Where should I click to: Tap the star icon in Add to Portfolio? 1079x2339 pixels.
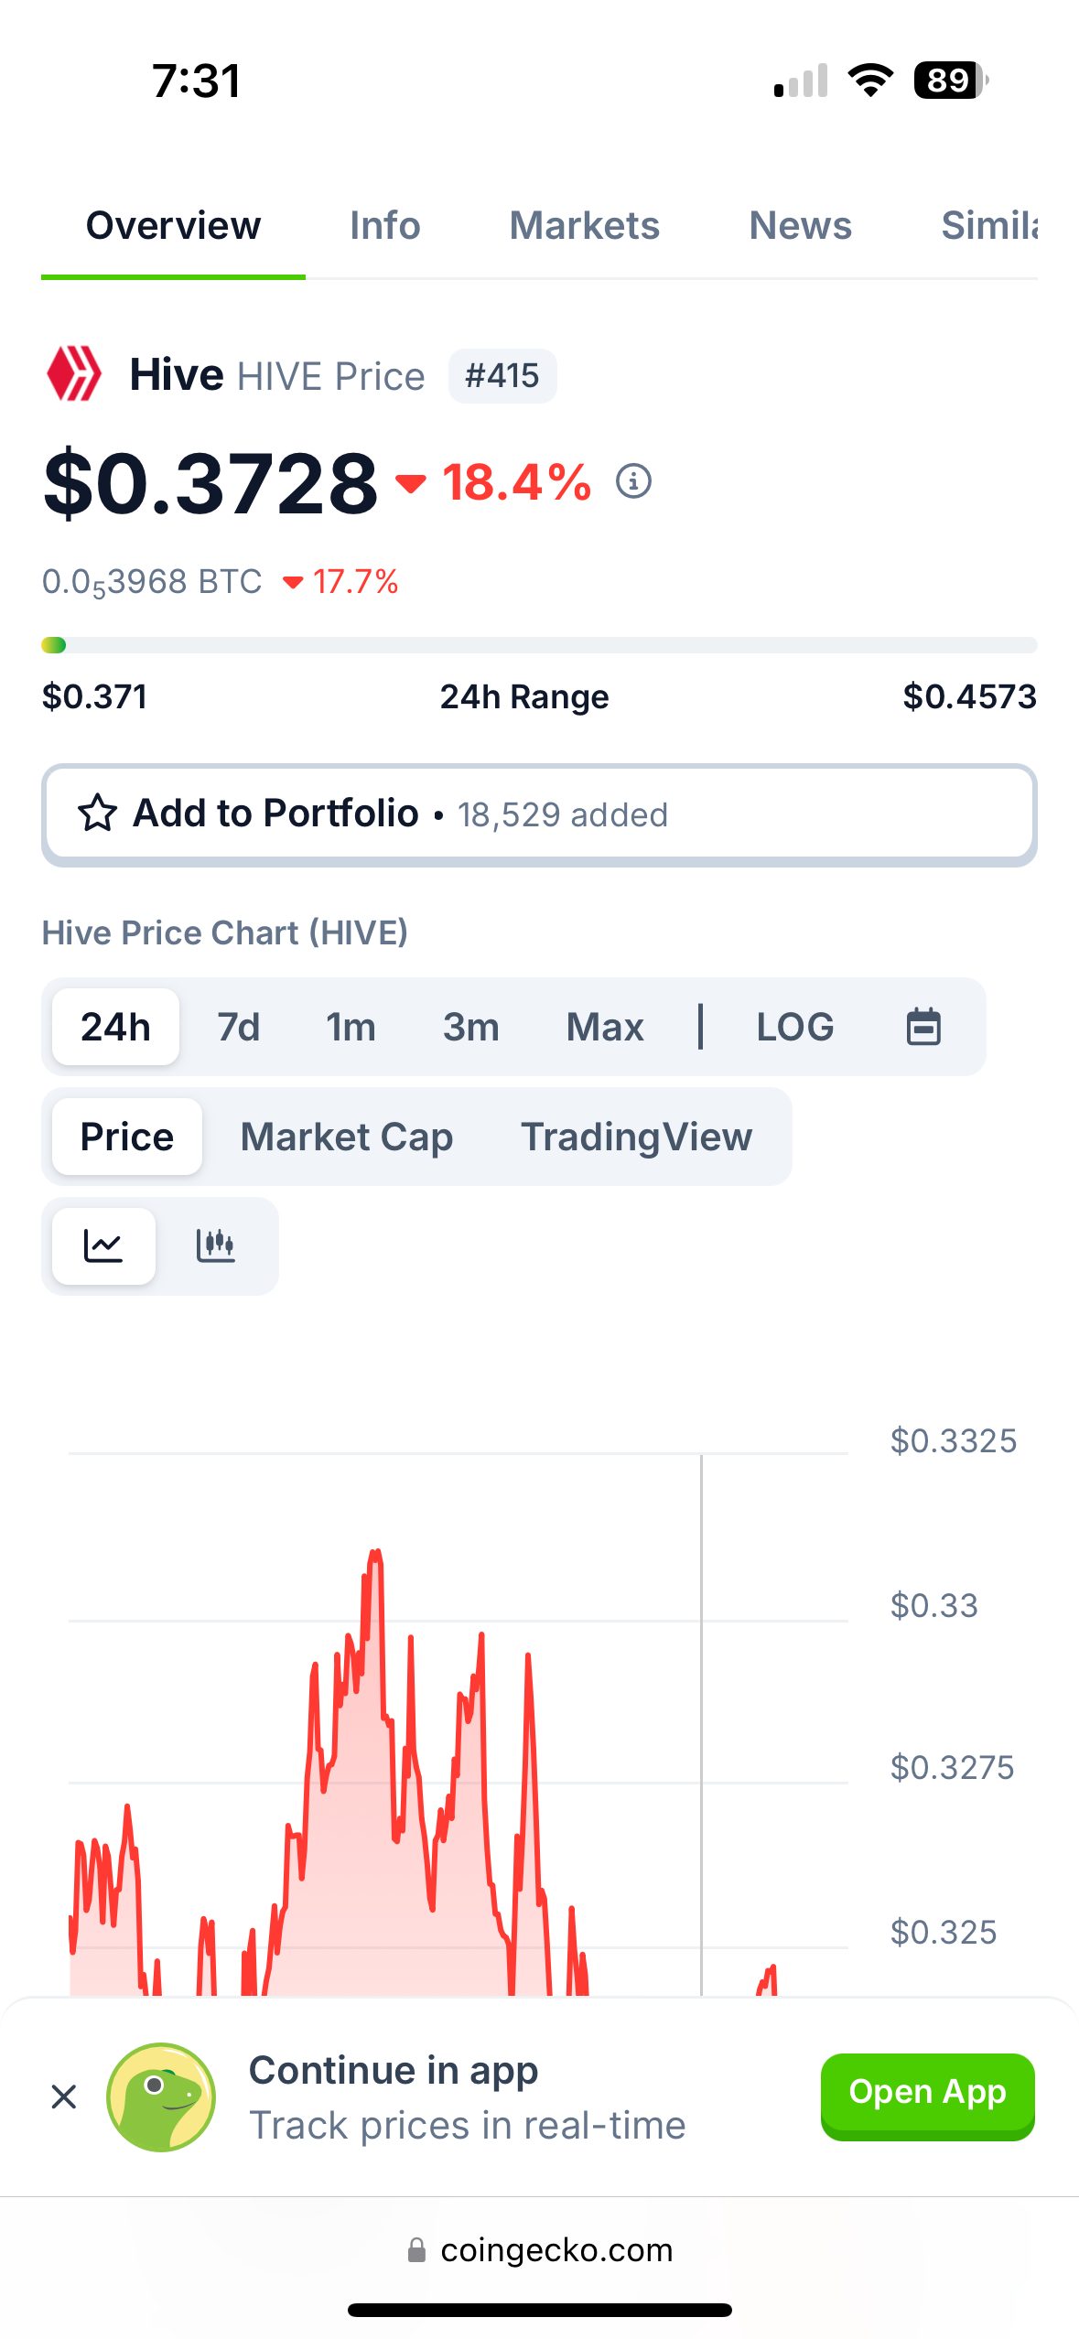coord(97,813)
